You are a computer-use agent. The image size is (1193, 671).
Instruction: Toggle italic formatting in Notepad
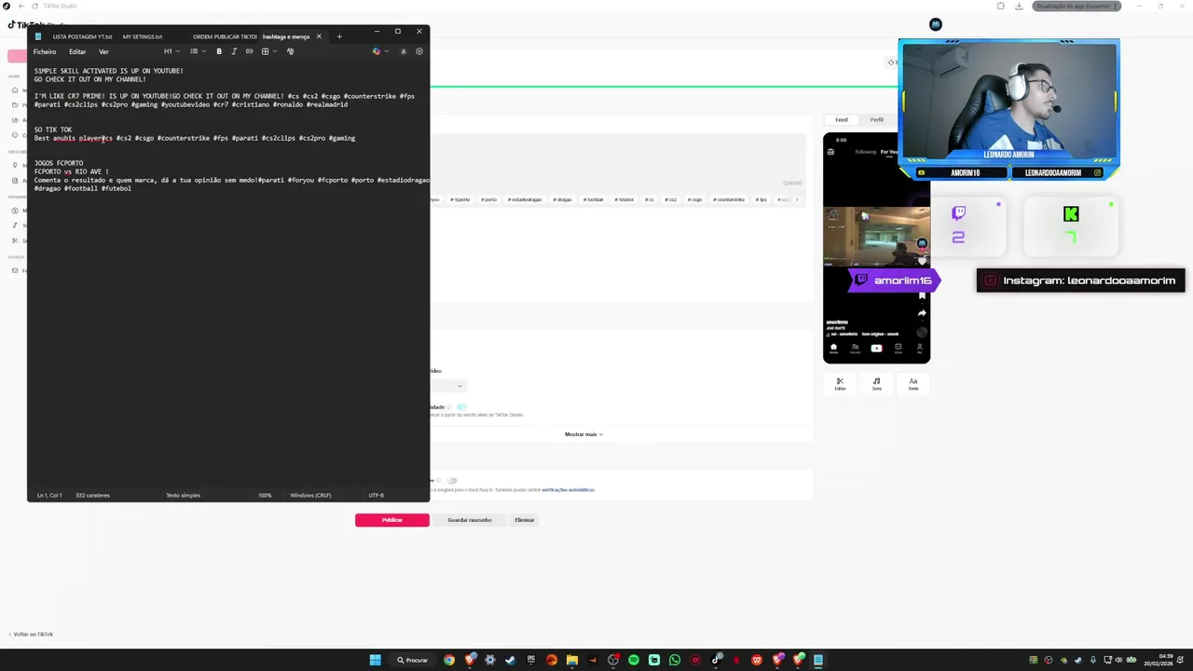click(x=234, y=51)
